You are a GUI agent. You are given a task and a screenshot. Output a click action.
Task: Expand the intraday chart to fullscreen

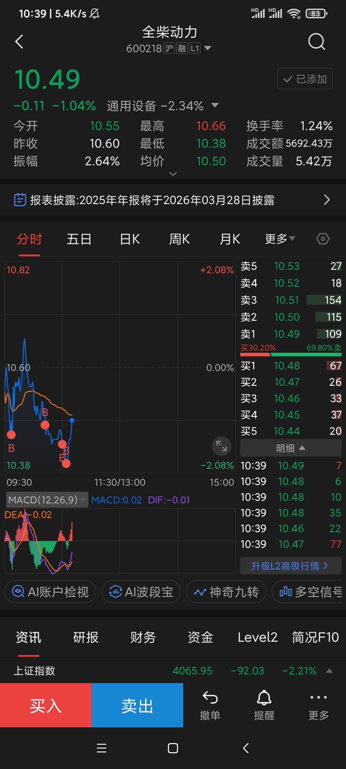point(221,446)
